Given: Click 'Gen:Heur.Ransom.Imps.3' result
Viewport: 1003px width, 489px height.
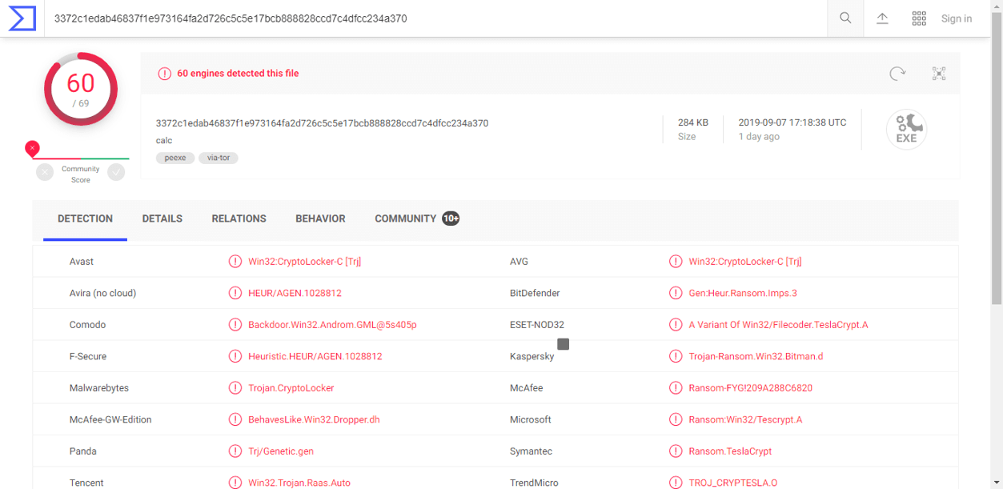Looking at the screenshot, I should [743, 293].
